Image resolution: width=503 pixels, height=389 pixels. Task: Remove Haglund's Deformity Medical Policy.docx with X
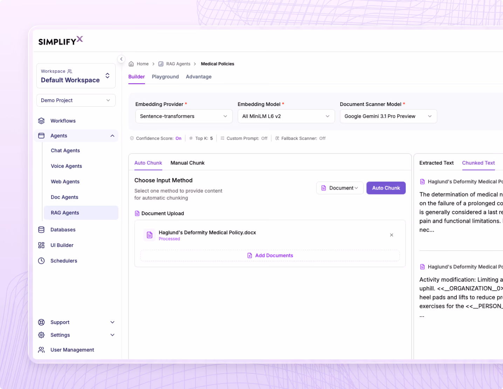click(392, 235)
